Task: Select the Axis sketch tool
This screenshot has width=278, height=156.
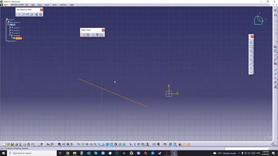Action: click(x=251, y=68)
